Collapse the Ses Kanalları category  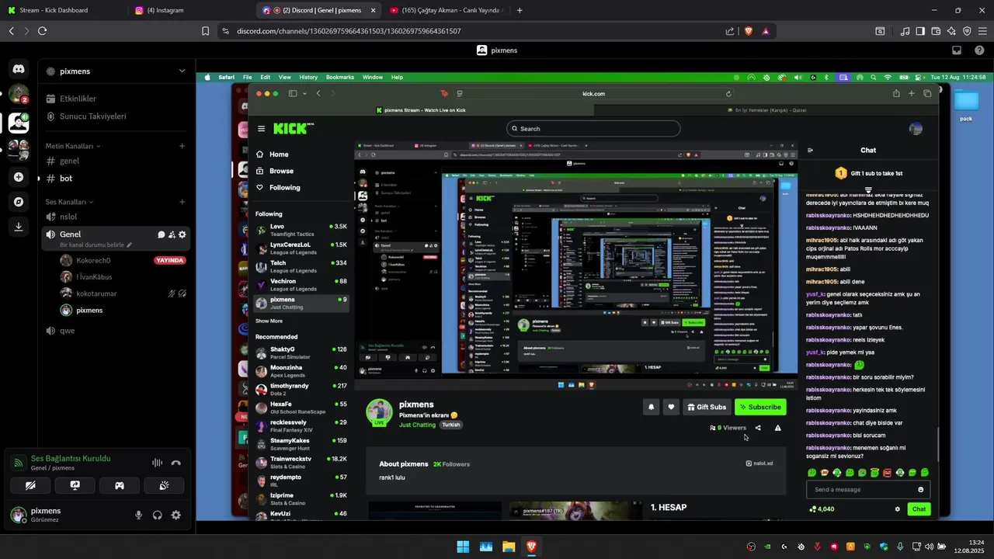click(69, 202)
